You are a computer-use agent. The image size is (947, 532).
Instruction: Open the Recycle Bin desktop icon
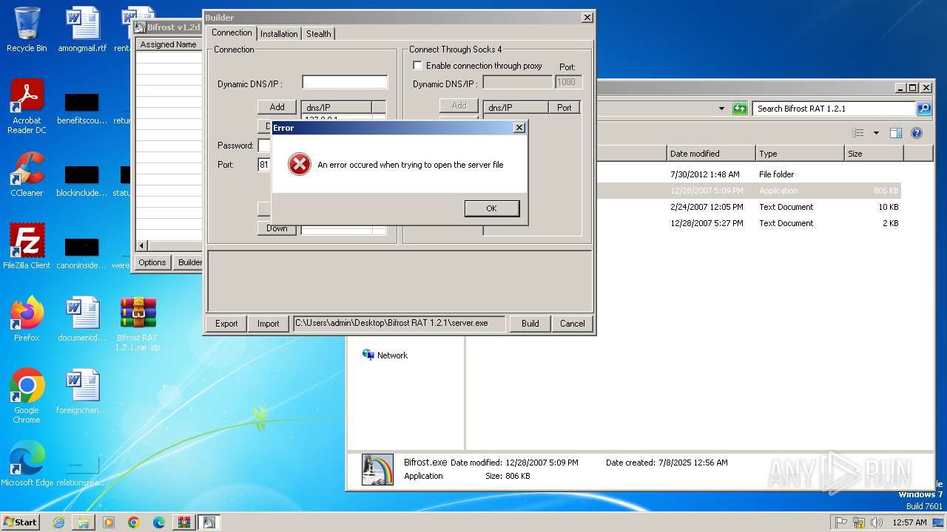[27, 30]
